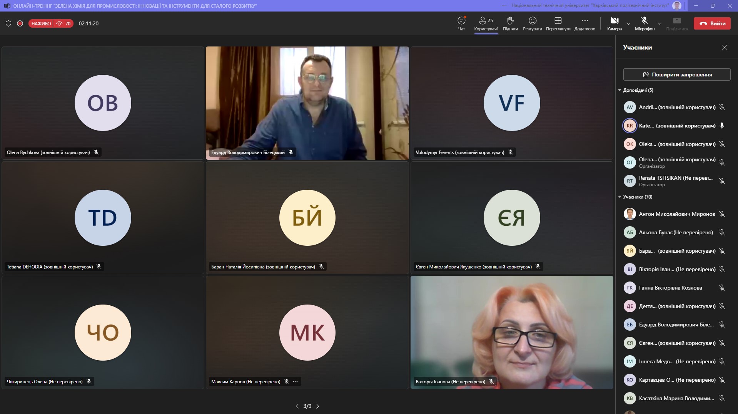The width and height of the screenshot is (738, 414).
Task: Open the Додатково more options menu
Action: pyautogui.click(x=585, y=23)
